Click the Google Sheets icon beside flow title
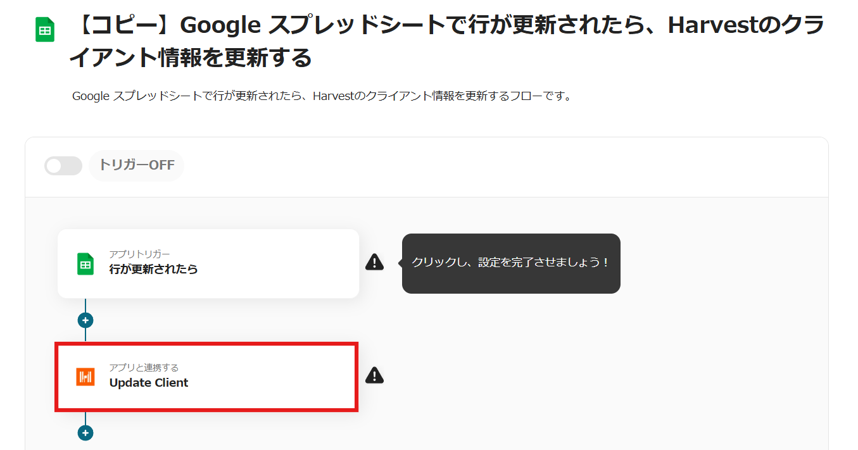The width and height of the screenshot is (858, 450). (45, 30)
